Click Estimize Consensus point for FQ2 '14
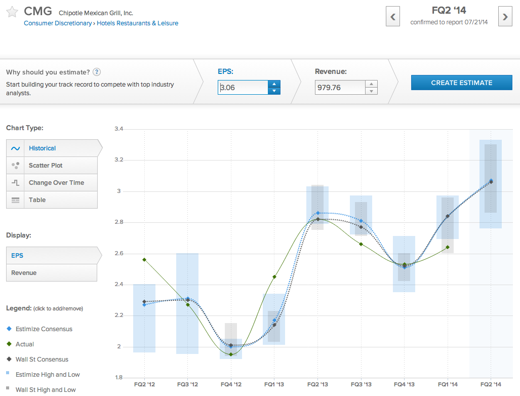Viewport: 520px width, 396px height. click(491, 180)
